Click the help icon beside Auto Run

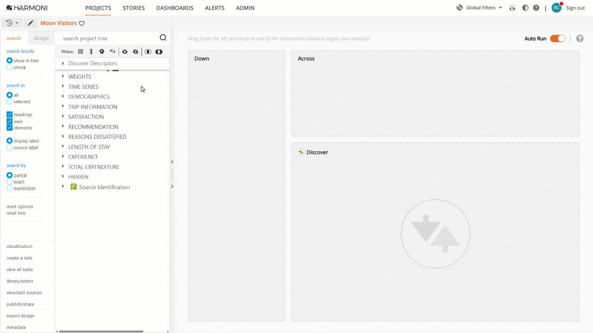(x=580, y=38)
